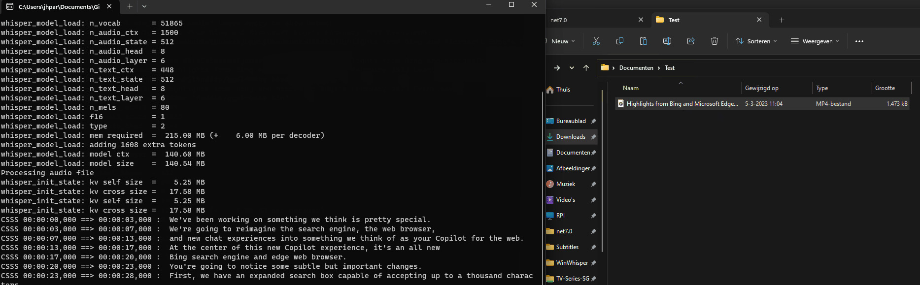Click Test in the address breadcrumb

(670, 68)
